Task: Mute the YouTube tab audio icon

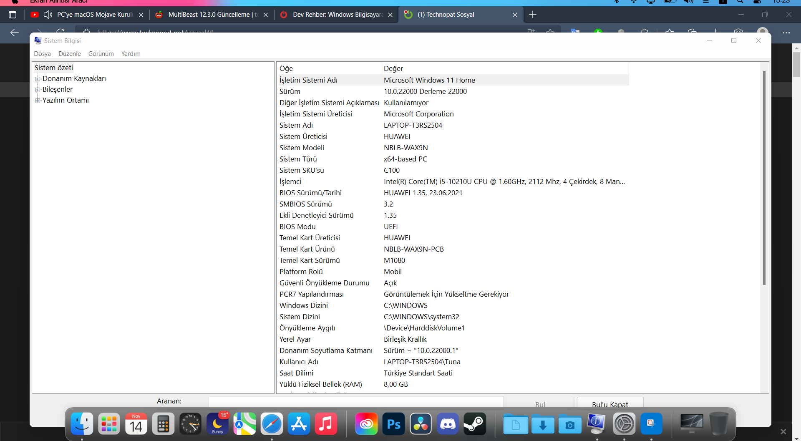Action: click(48, 15)
